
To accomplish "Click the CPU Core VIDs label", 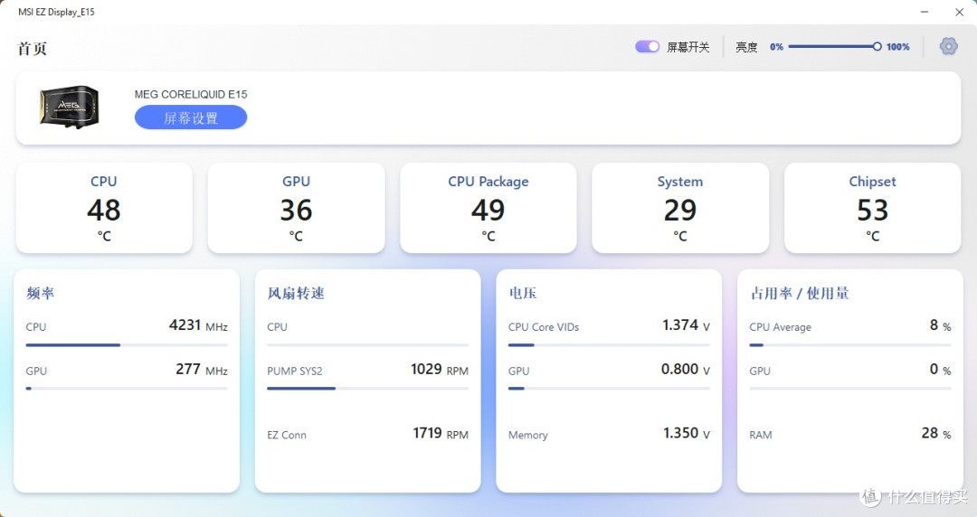I will point(544,327).
